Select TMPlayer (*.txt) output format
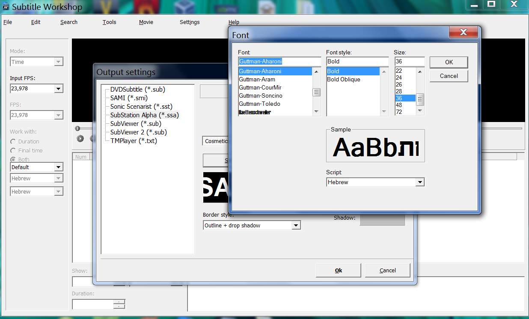The height and width of the screenshot is (319, 529). [134, 141]
